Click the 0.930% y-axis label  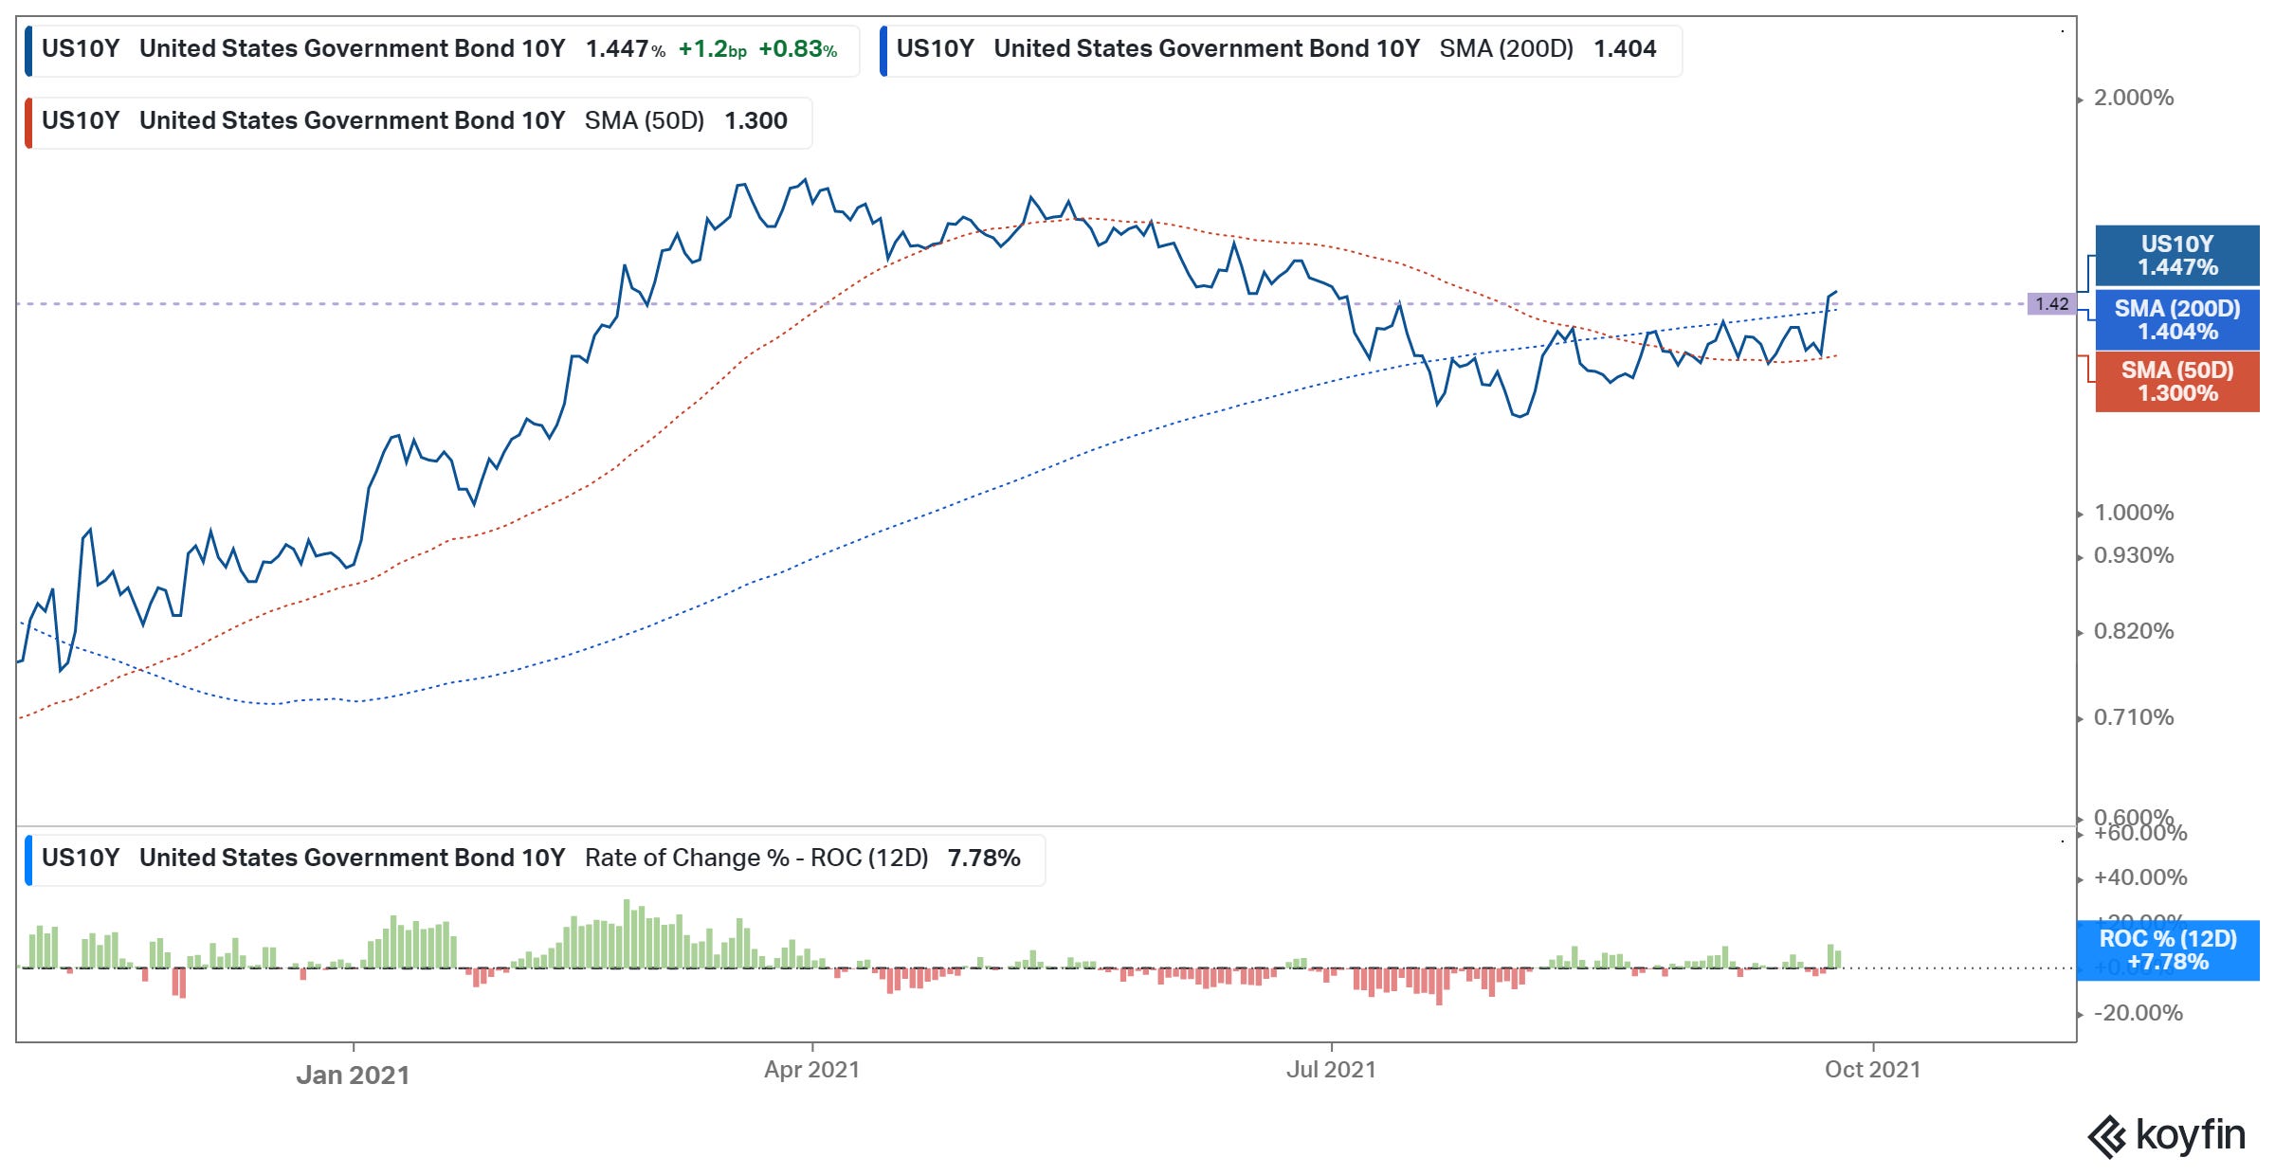click(2134, 555)
